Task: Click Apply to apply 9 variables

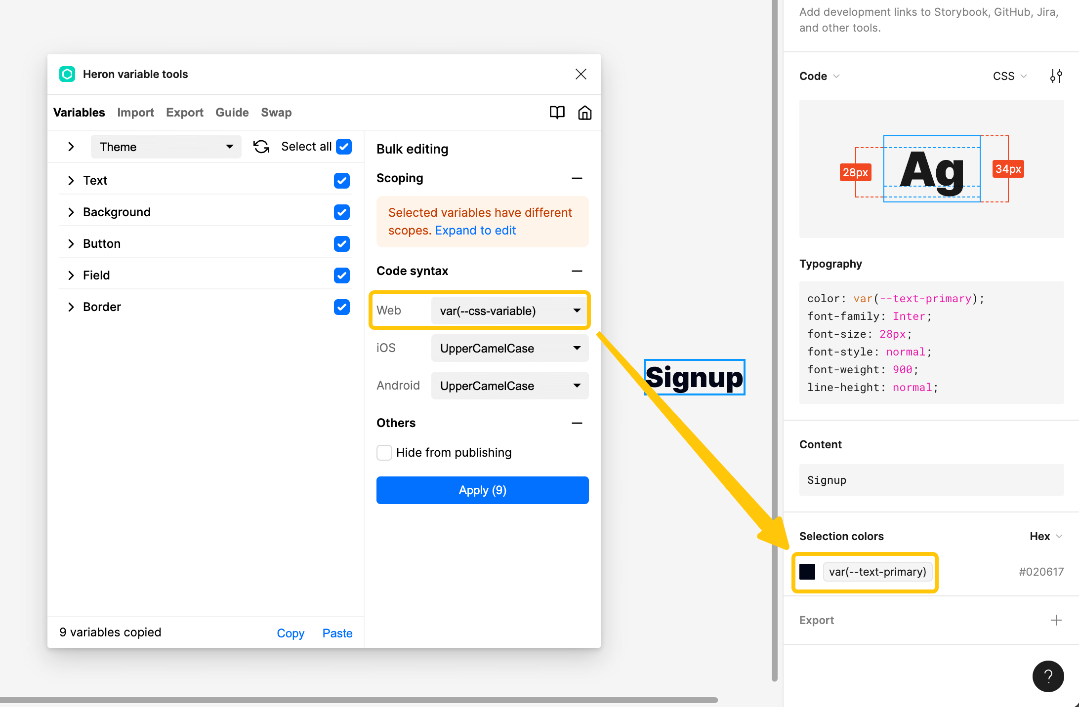Action: [x=482, y=490]
